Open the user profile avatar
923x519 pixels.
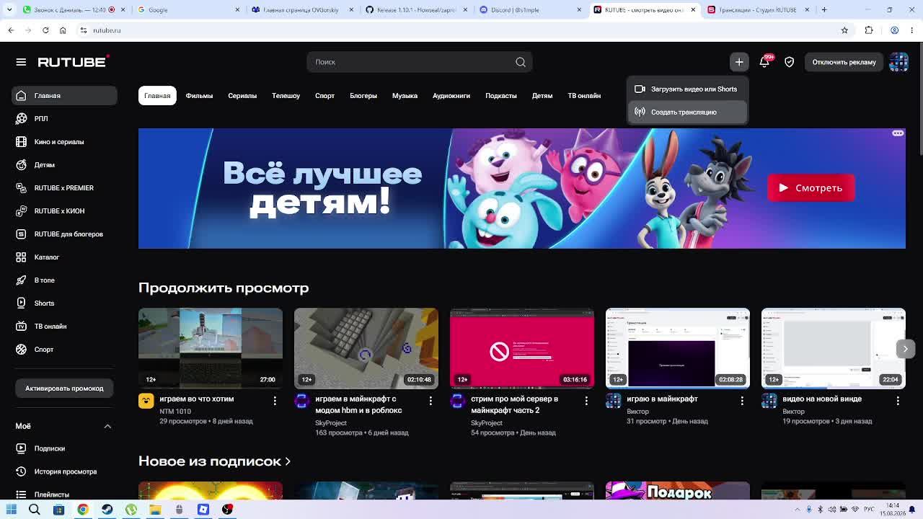click(x=898, y=62)
